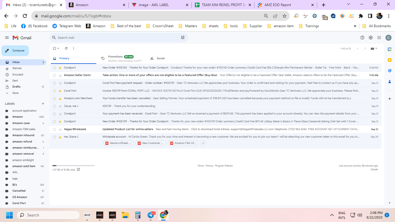Open the NewAcctSheet PDF attachment
Image resolution: width=395 pixels, height=222 pixels.
pyautogui.click(x=119, y=143)
